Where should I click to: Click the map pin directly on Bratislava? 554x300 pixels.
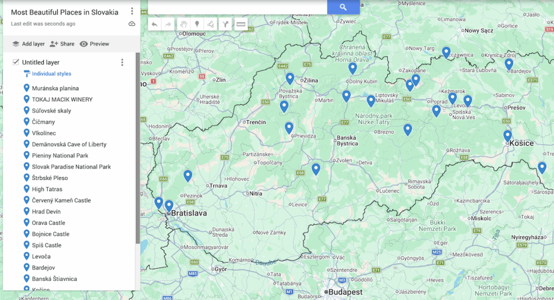[169, 206]
